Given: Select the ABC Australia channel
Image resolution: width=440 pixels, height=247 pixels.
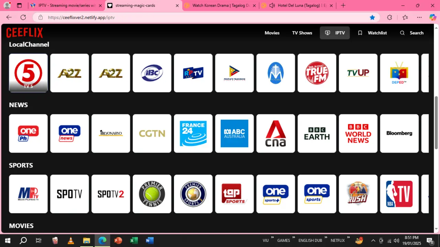Looking at the screenshot, I should click(234, 133).
